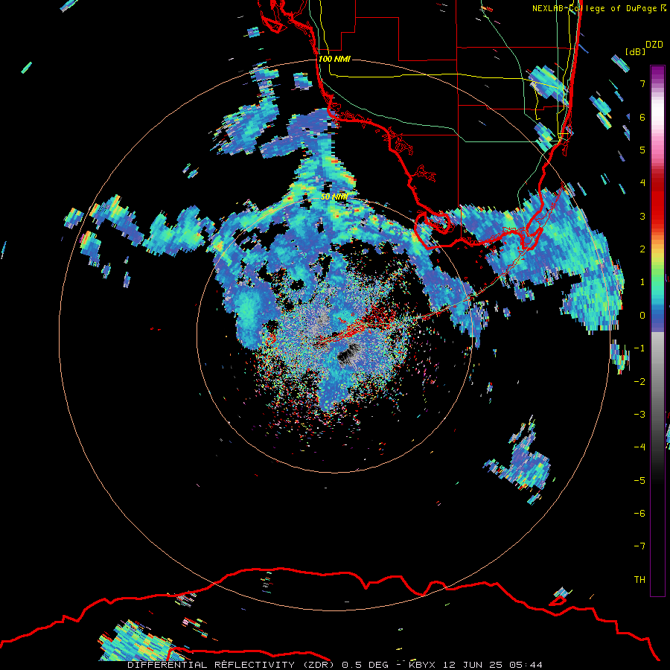Image resolution: width=670 pixels, height=670 pixels.
Task: Click the DIFFERENTIAL REFLECTIVITY (ZDR) title text
Action: click(232, 665)
